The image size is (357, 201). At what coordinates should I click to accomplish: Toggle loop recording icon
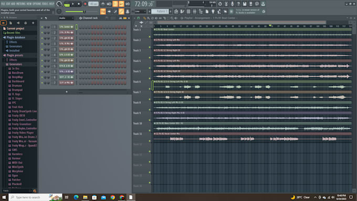[128, 4]
